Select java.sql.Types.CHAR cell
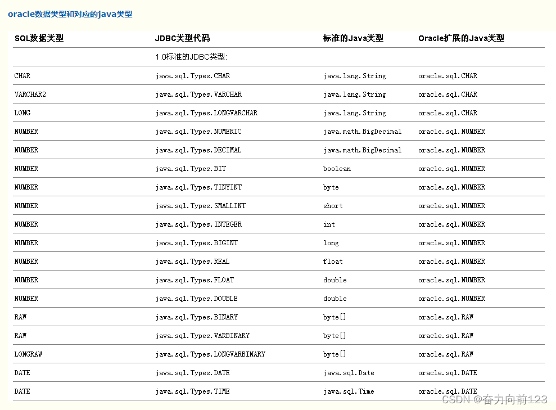 192,76
